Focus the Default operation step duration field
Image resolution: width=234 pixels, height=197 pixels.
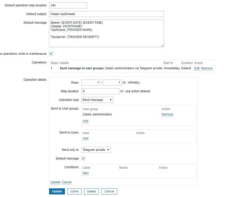pos(68,5)
